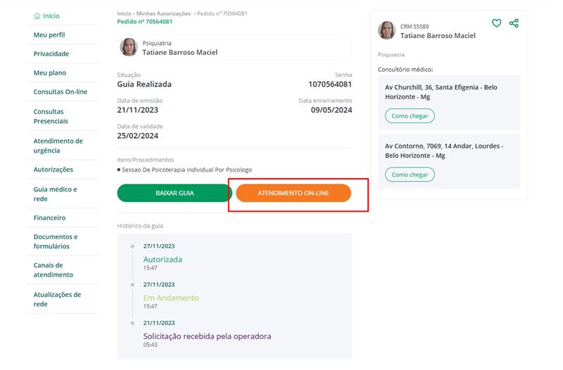This screenshot has width=563, height=370.
Task: Click the BAIXAR GUIA button
Action: pyautogui.click(x=175, y=193)
